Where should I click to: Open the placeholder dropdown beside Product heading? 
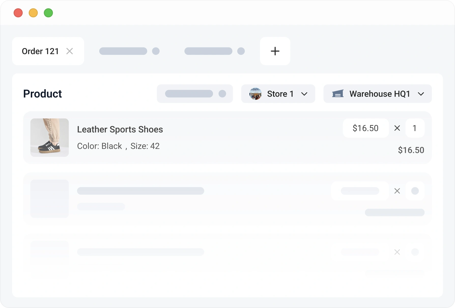195,94
